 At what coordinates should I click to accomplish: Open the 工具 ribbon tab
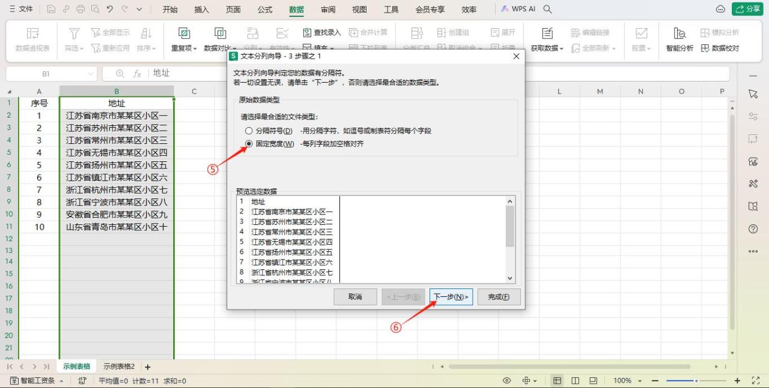[391, 10]
